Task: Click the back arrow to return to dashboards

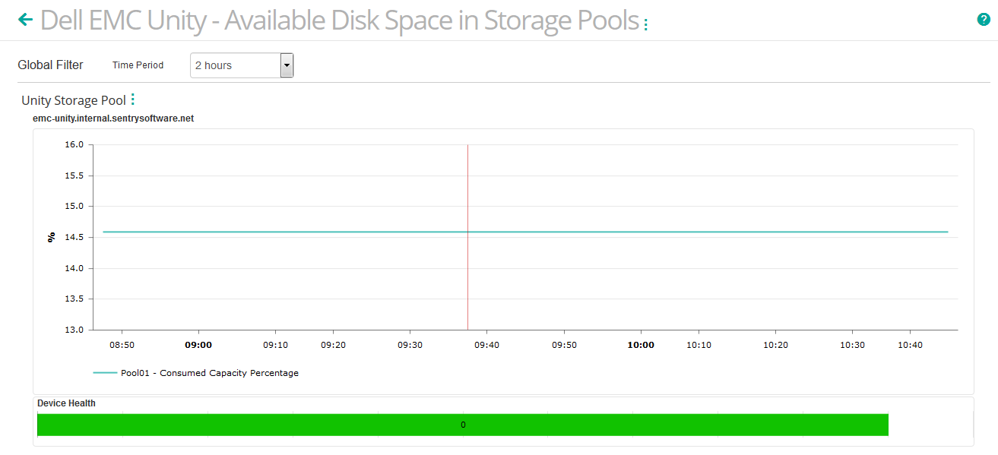Action: click(25, 18)
